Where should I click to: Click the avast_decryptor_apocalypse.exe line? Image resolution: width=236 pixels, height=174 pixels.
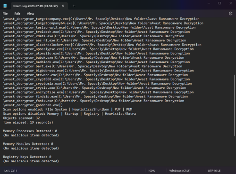[x=98, y=49]
